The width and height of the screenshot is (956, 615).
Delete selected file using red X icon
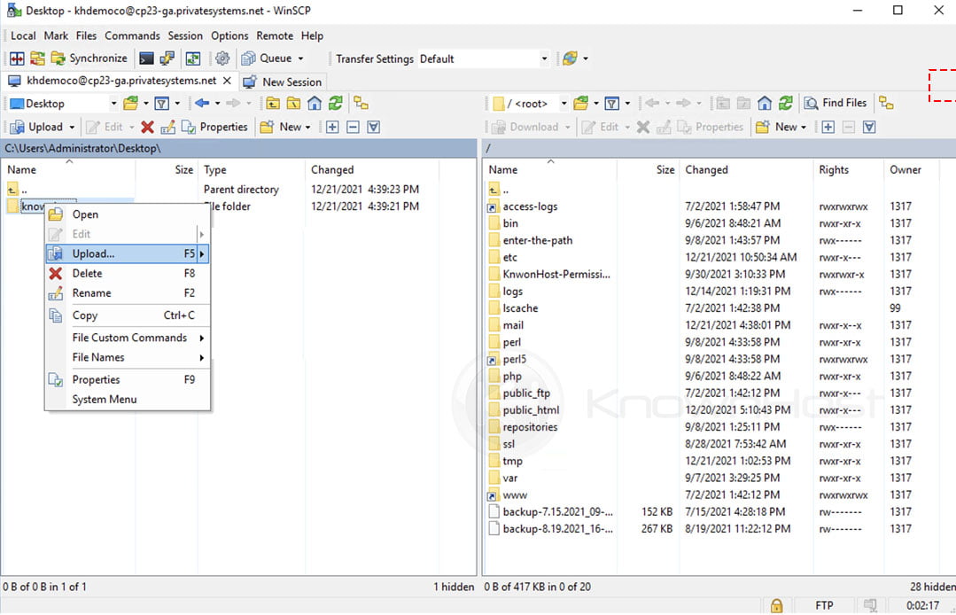[147, 127]
